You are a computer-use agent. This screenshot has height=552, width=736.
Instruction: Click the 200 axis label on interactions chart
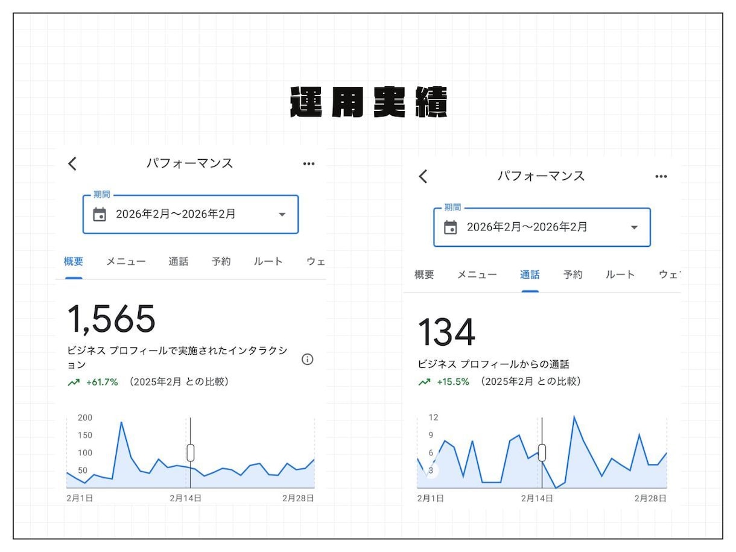tap(85, 417)
